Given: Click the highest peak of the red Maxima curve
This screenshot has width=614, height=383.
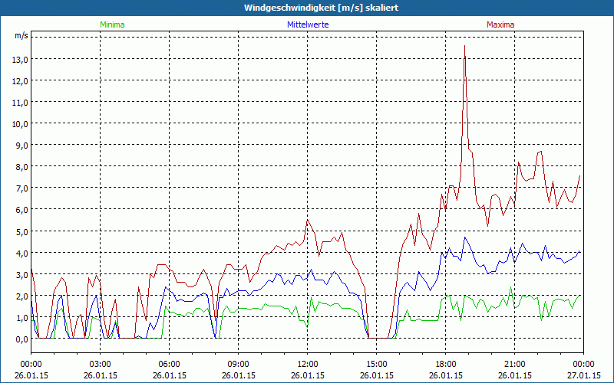Looking at the screenshot, I should 464,47.
